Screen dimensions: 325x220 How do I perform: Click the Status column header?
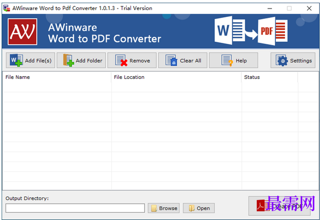coord(270,77)
